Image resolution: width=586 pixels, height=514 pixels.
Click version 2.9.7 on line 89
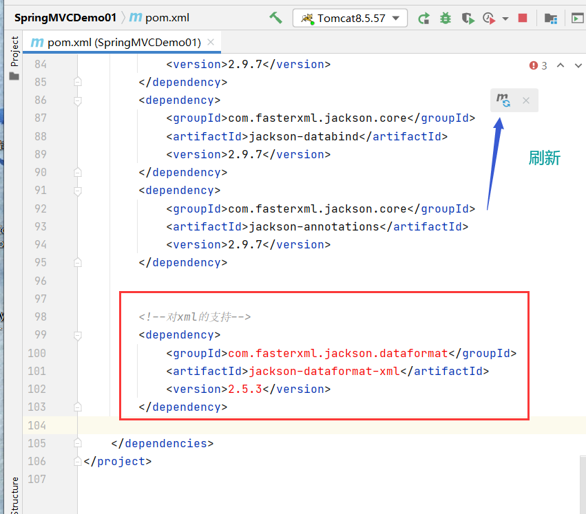pos(245,154)
